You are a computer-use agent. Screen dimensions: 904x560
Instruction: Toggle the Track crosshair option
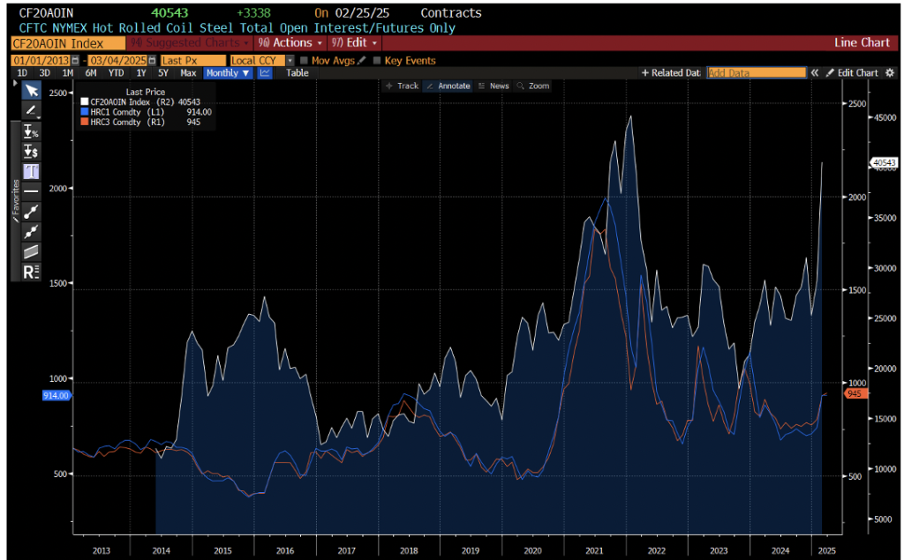[x=402, y=86]
